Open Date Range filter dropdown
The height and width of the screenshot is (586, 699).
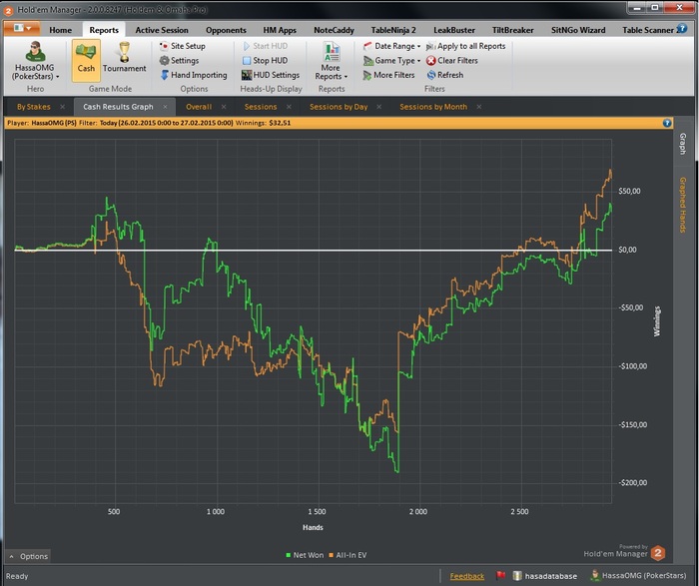coord(391,46)
